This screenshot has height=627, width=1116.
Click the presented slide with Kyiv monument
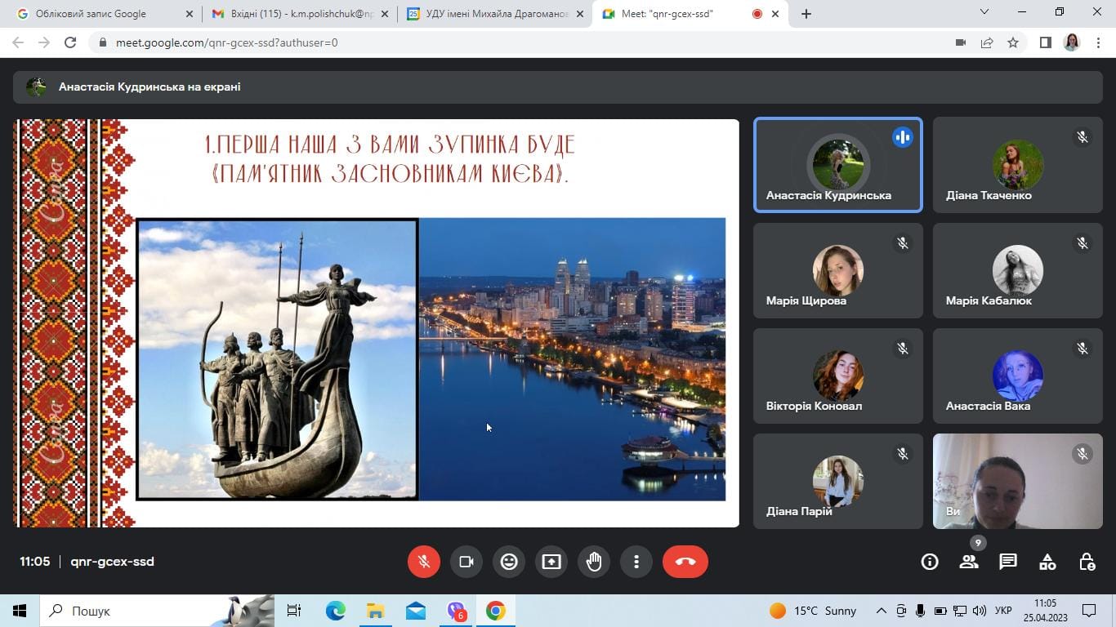tap(377, 323)
